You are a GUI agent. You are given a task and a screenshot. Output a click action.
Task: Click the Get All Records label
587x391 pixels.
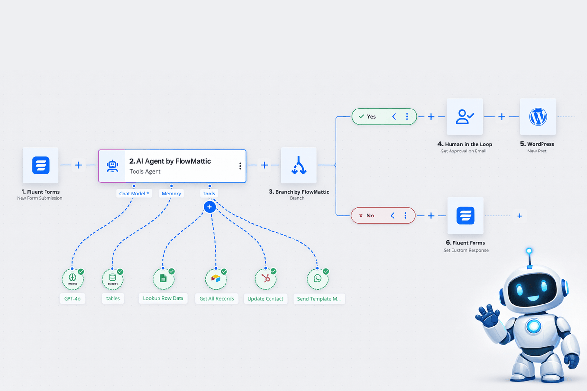coord(217,298)
